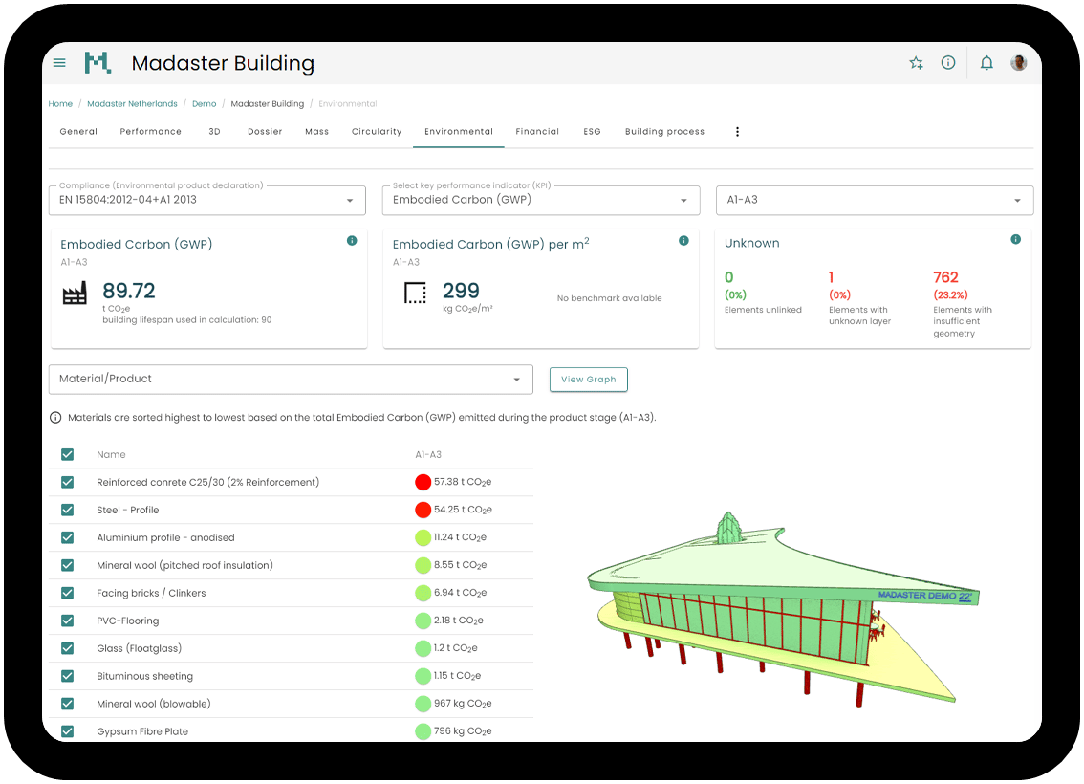Open user profile avatar
Viewport: 1084px width, 784px height.
[x=1018, y=63]
